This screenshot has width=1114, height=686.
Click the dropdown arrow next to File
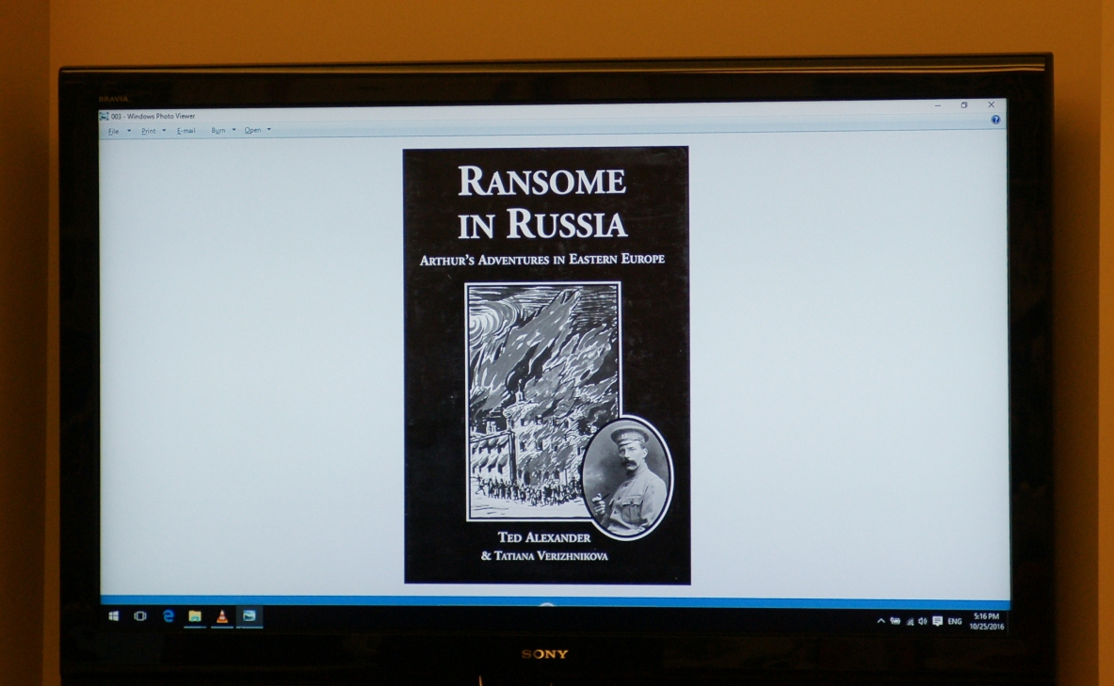point(129,131)
